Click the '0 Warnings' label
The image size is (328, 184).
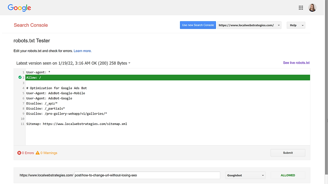pos(49,153)
